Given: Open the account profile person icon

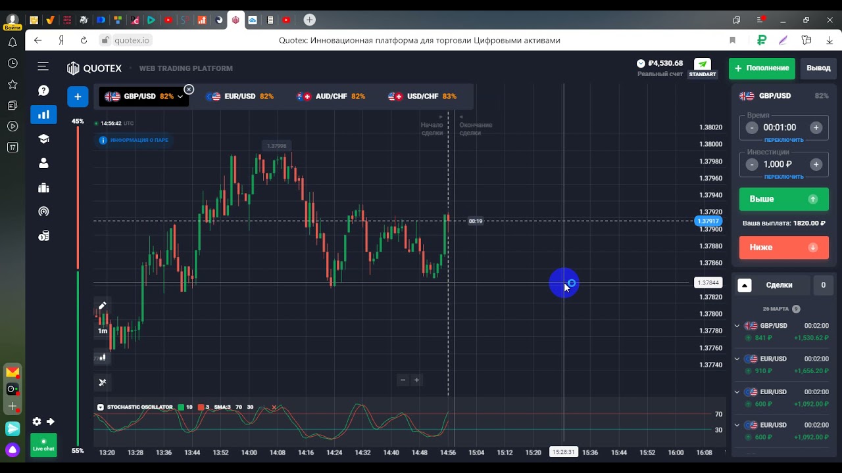Looking at the screenshot, I should [x=43, y=163].
